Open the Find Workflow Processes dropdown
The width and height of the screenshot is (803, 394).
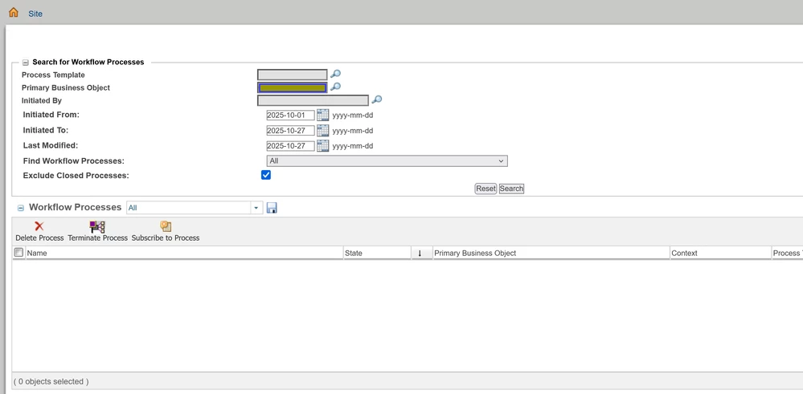pyautogui.click(x=387, y=161)
